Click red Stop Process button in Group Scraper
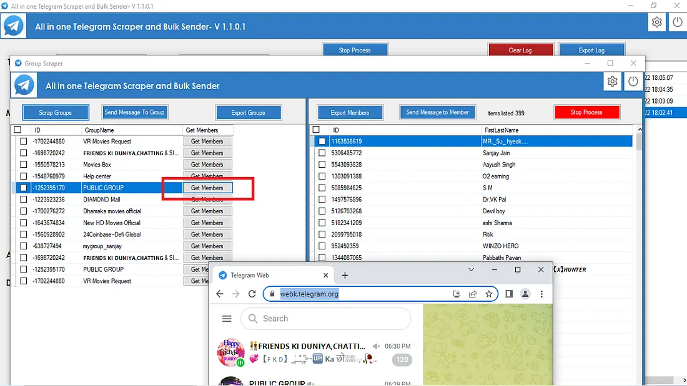 pyautogui.click(x=586, y=112)
